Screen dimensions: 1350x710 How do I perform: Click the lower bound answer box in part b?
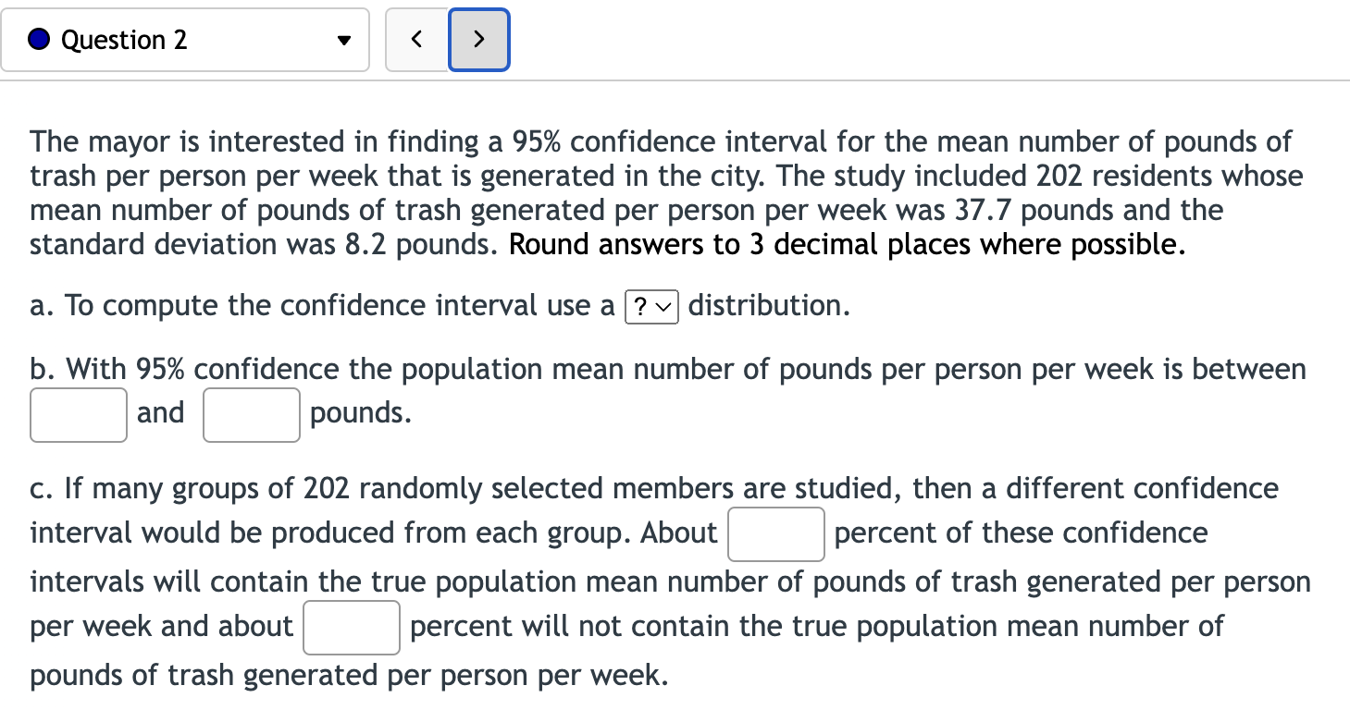[x=78, y=413]
